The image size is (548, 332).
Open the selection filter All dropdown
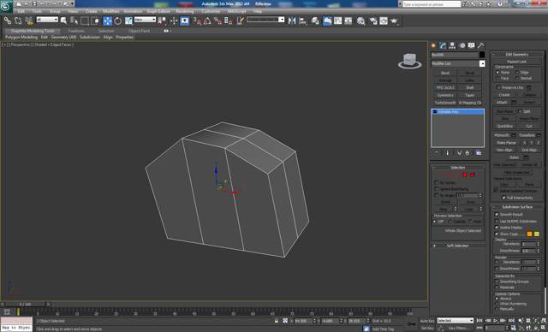[47, 20]
